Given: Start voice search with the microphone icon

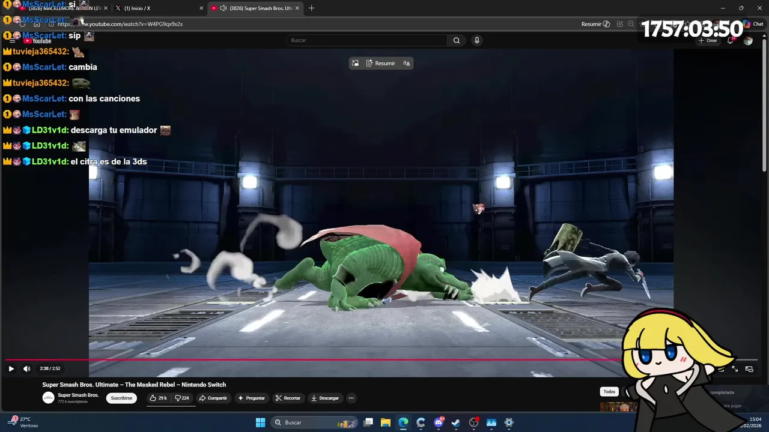Looking at the screenshot, I should [477, 40].
